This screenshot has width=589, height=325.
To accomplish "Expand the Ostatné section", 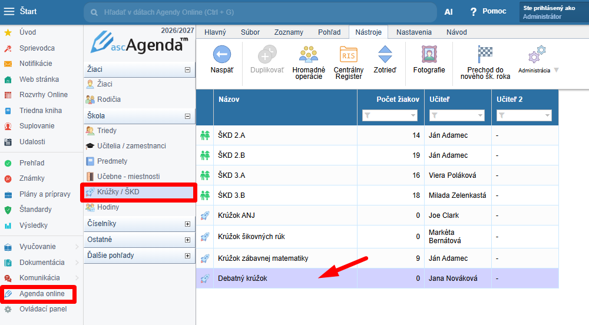I will (x=187, y=240).
